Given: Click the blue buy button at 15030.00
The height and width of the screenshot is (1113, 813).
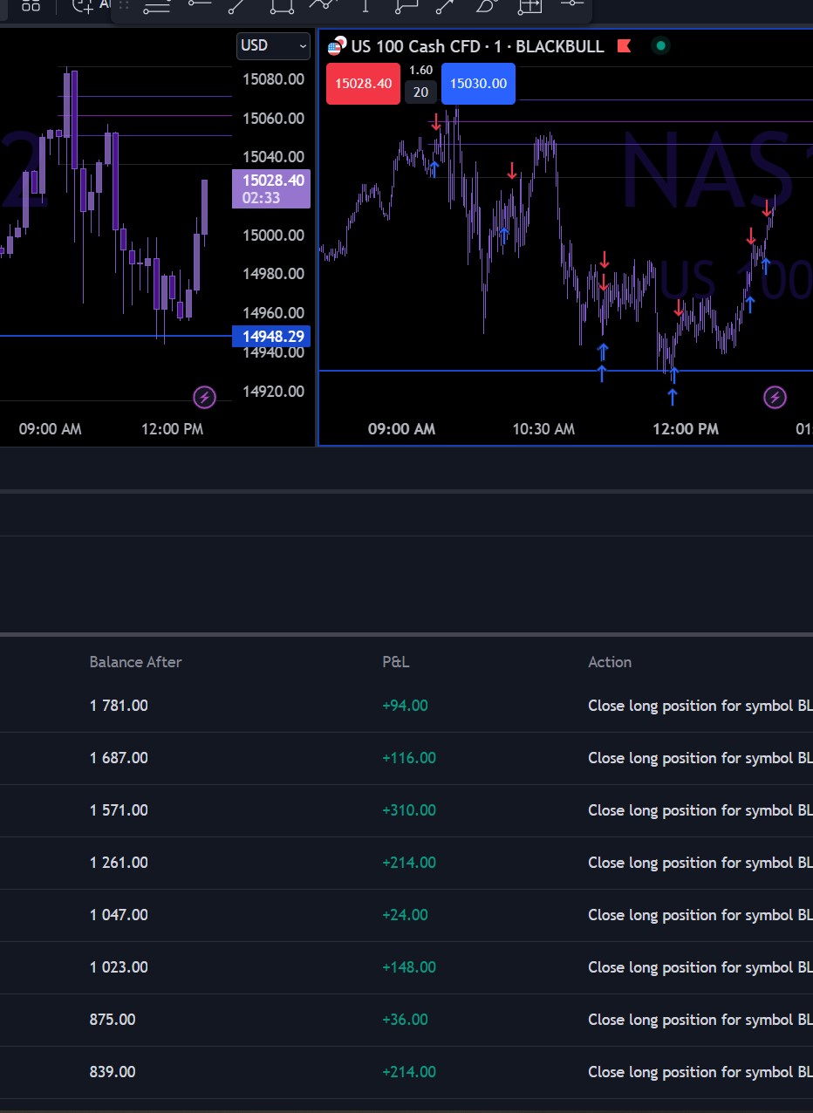Looking at the screenshot, I should [x=478, y=84].
